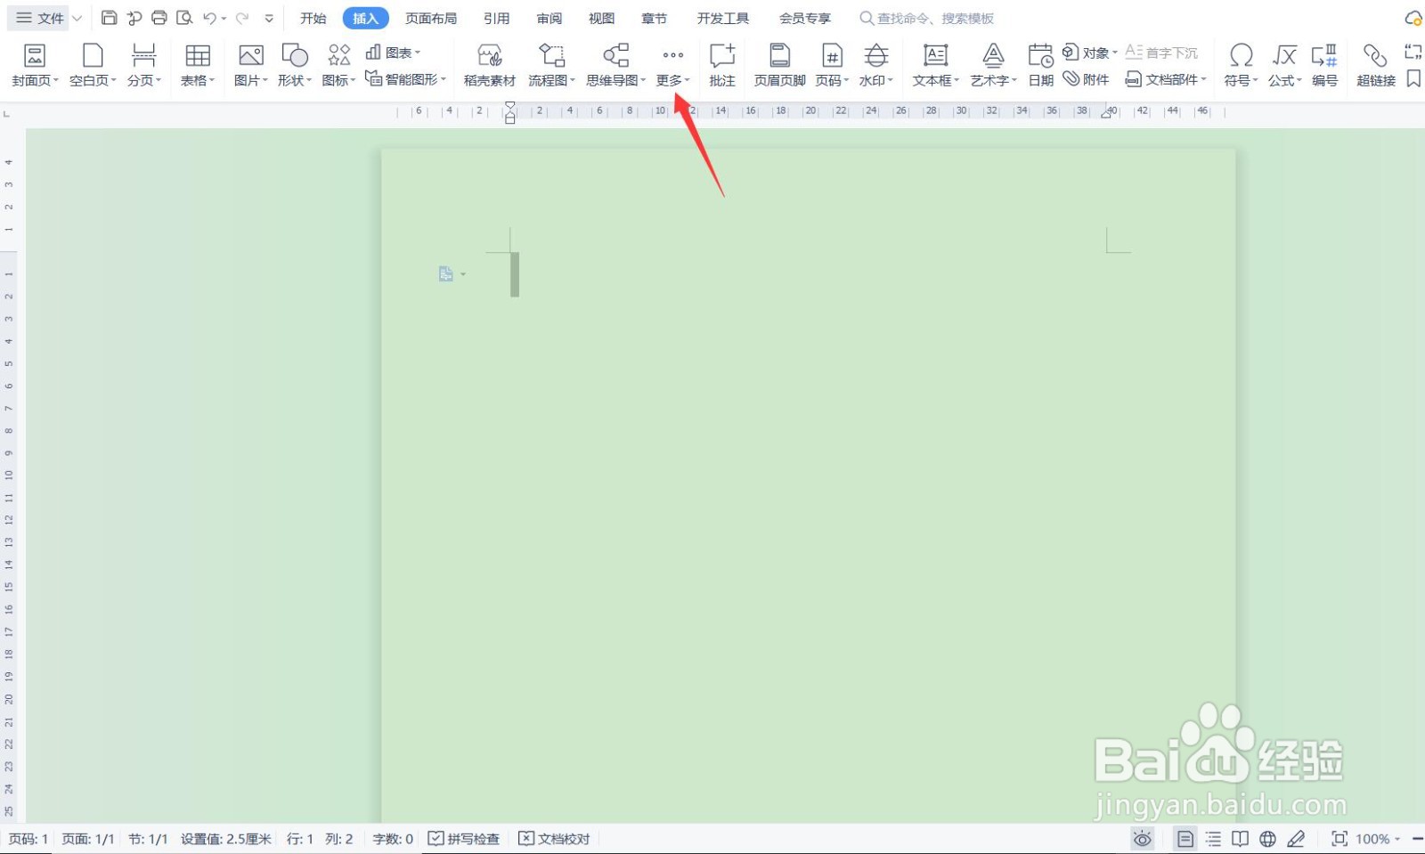
Task: Click the Undo arrow icon
Action: click(209, 18)
